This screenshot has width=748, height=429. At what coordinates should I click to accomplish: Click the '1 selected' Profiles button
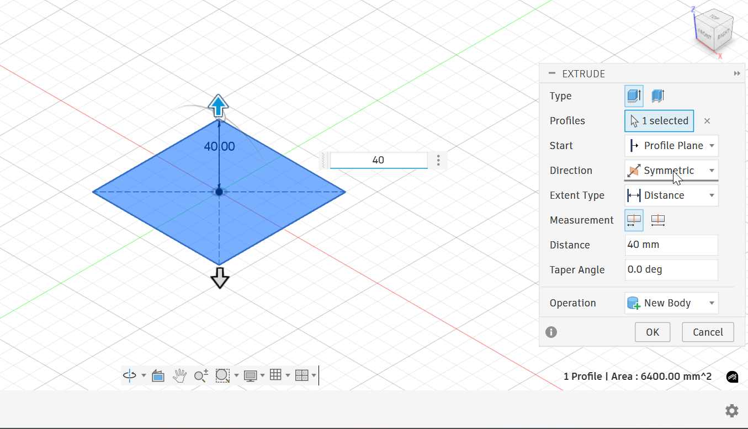click(659, 121)
